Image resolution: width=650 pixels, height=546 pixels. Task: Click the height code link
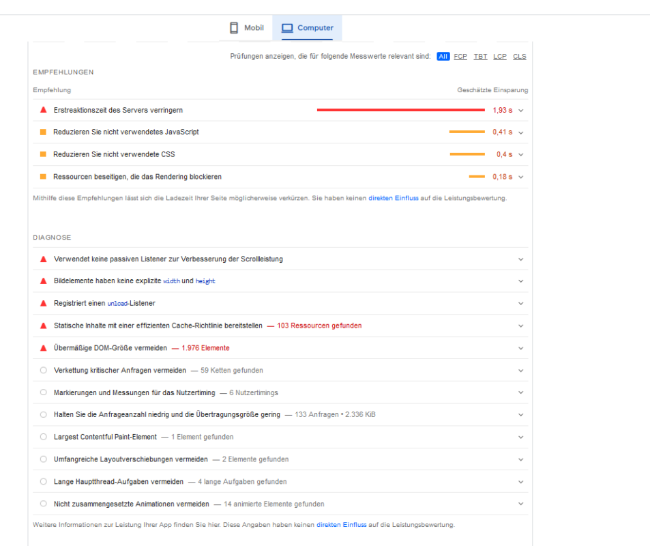tap(205, 281)
